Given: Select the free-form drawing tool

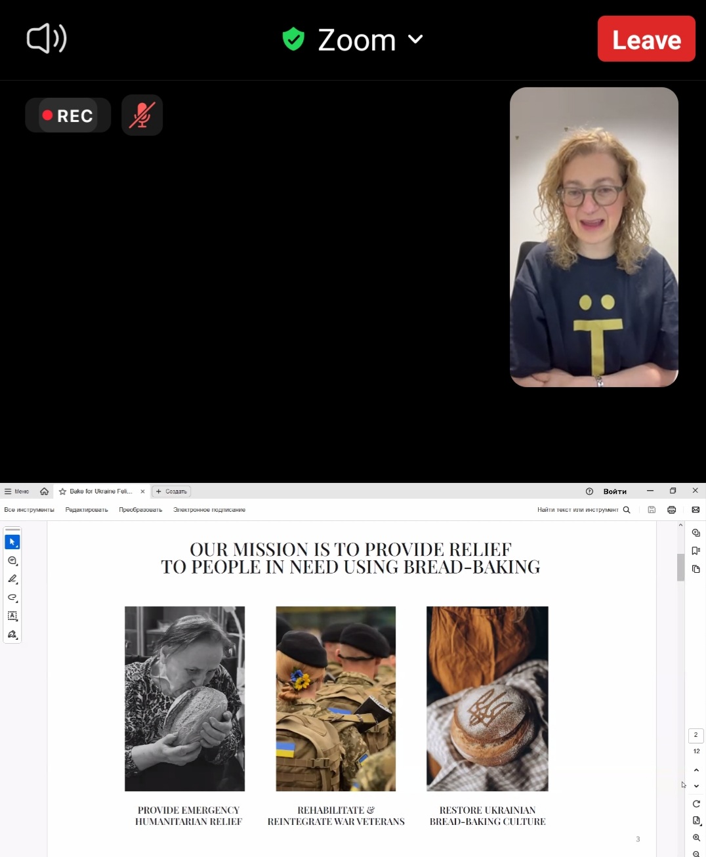Looking at the screenshot, I should 12,598.
